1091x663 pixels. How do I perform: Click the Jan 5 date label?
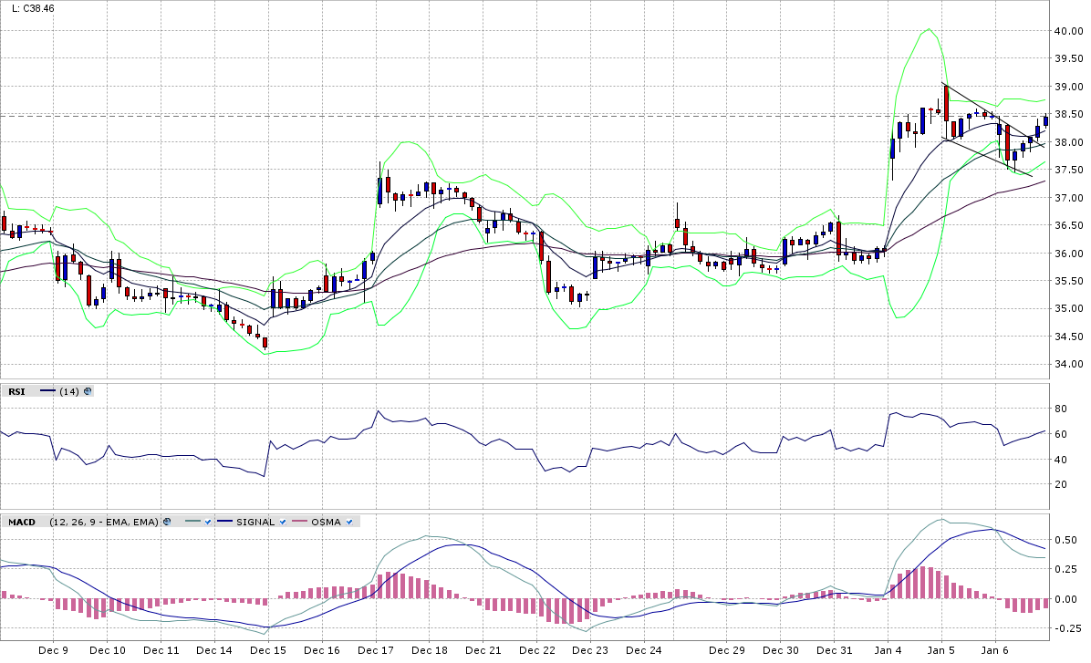tap(940, 650)
